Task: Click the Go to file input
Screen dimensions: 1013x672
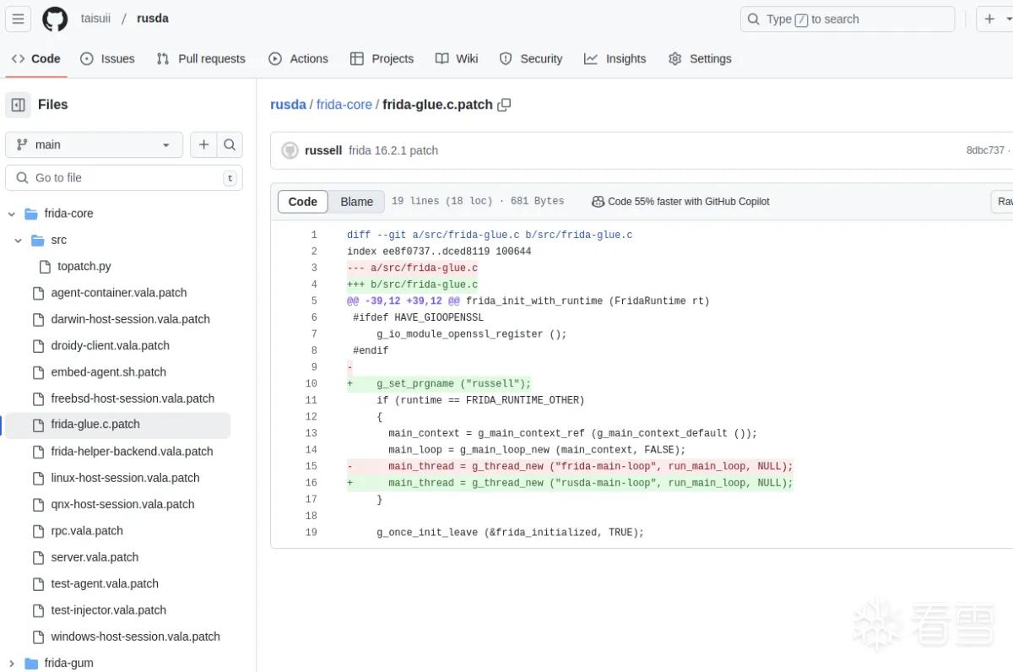Action: [124, 178]
